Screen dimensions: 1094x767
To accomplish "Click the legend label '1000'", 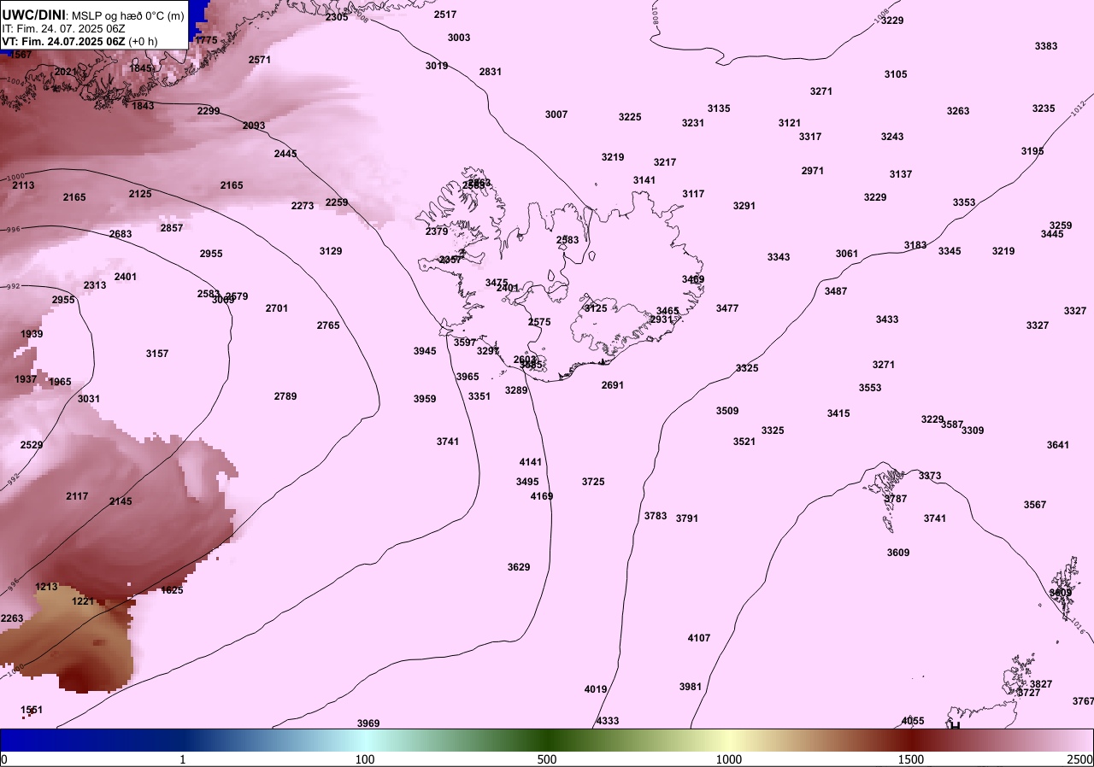I will coord(728,759).
